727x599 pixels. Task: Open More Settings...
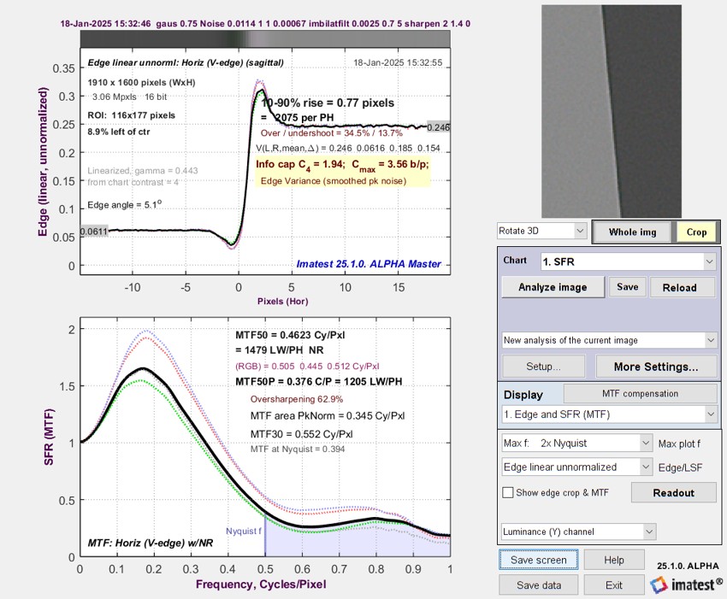coord(656,367)
